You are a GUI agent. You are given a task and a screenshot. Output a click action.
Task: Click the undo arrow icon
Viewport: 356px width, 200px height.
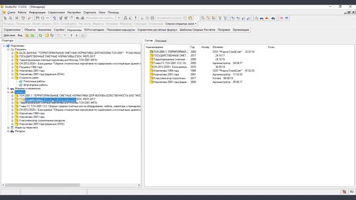(x=48, y=18)
